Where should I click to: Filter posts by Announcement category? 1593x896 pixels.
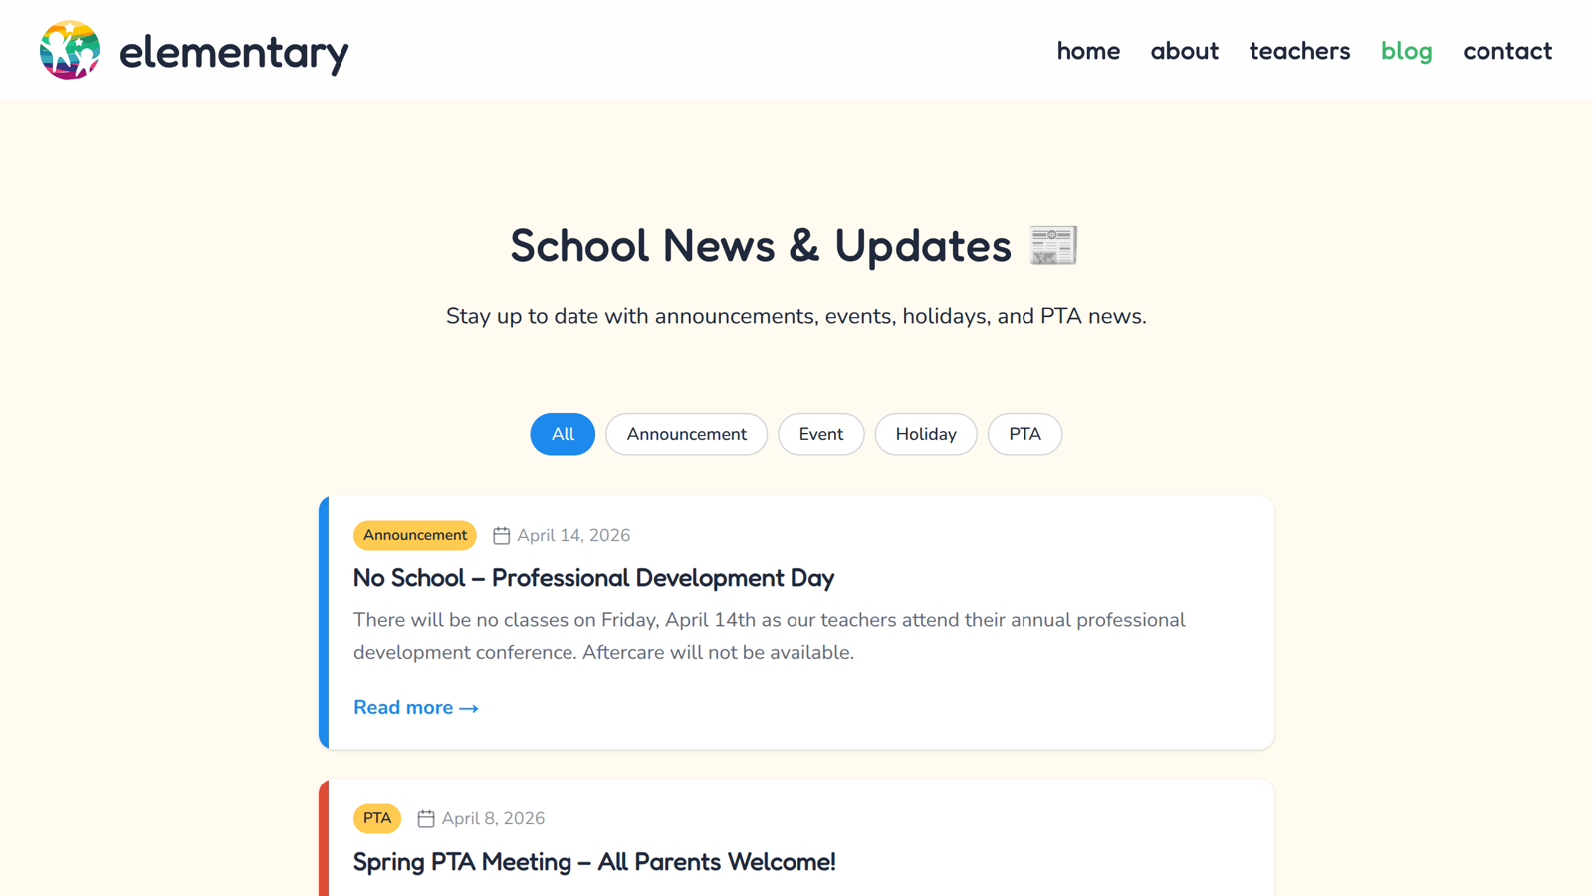[x=686, y=434]
